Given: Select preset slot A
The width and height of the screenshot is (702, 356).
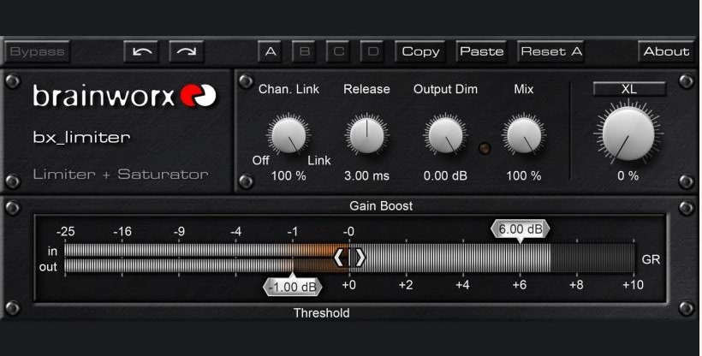Looking at the screenshot, I should coord(270,51).
